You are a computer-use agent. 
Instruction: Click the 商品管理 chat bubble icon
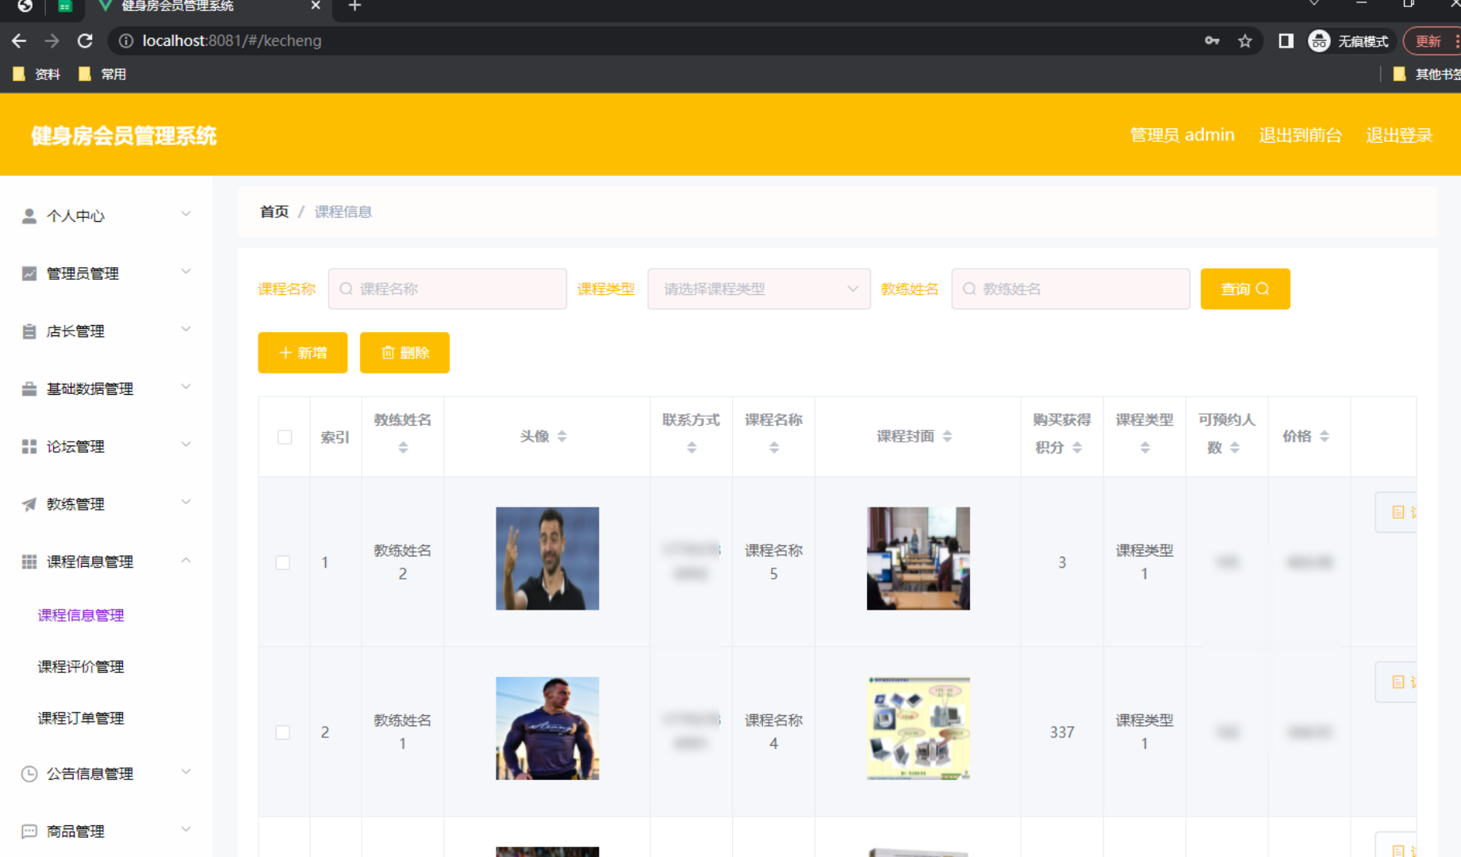point(29,832)
